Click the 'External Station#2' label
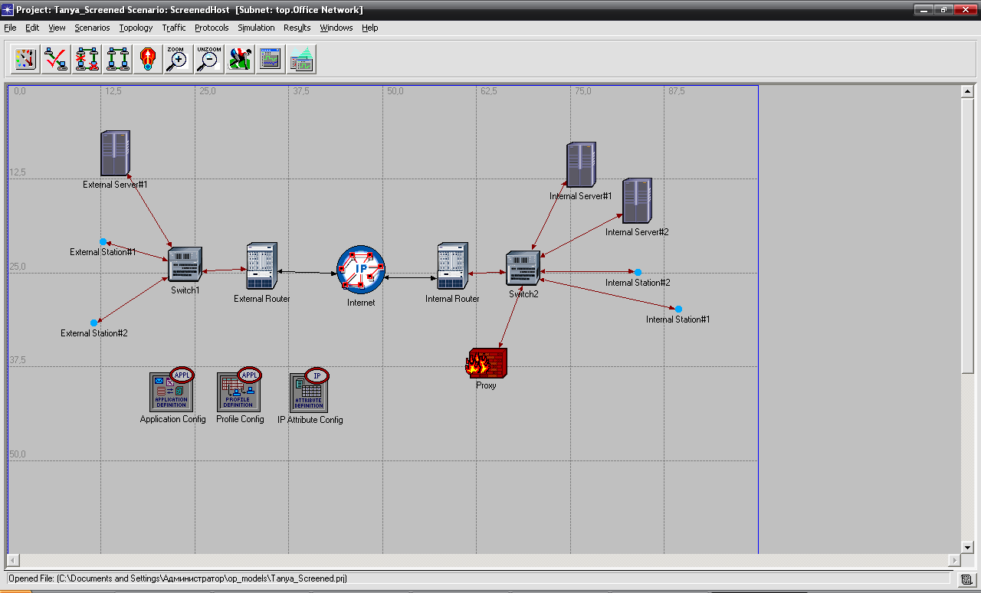This screenshot has height=593, width=981. pos(94,333)
